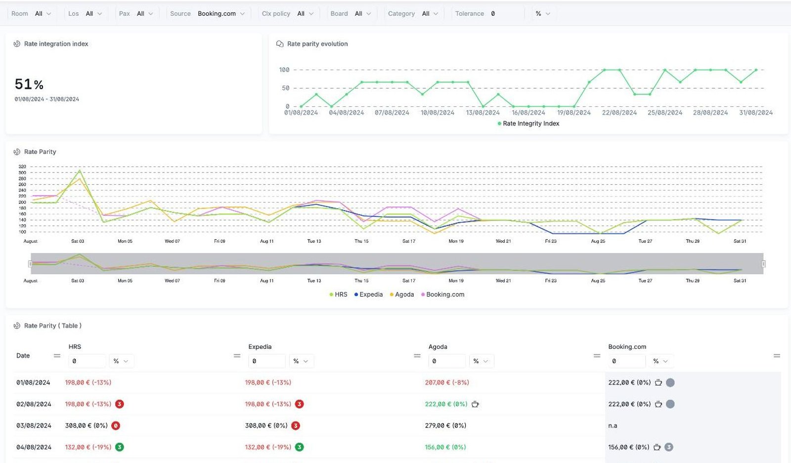
Task: Toggle HRS series in chart legend
Action: click(x=338, y=295)
